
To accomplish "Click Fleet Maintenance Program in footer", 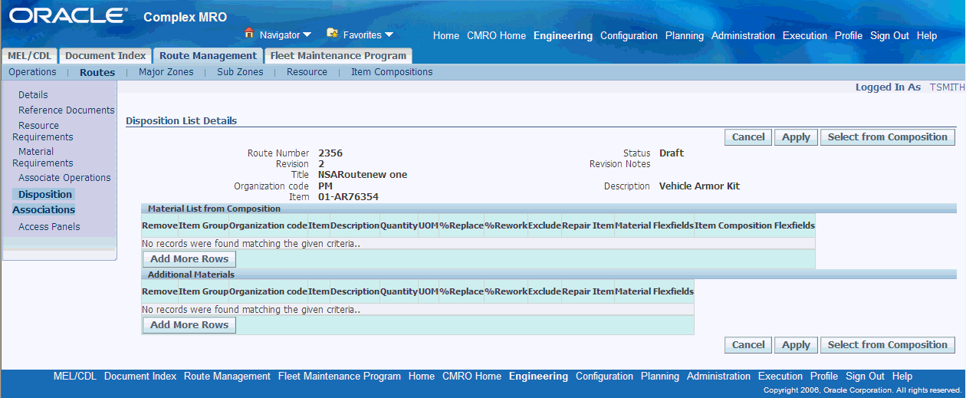I will pyautogui.click(x=340, y=377).
